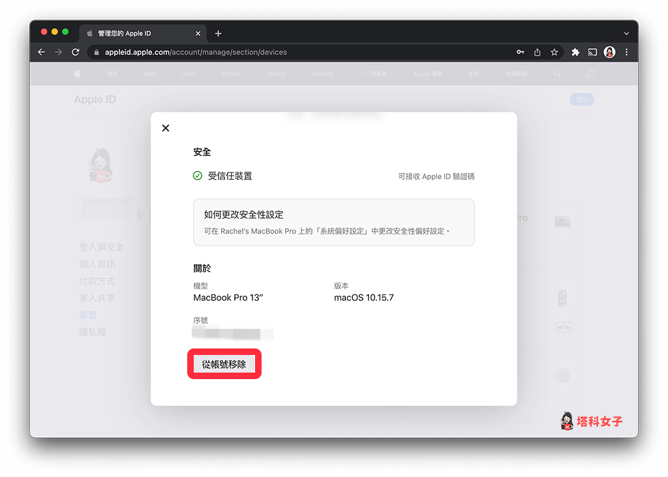Click the browser forward arrow
Viewport: 668px width, 477px height.
point(58,52)
